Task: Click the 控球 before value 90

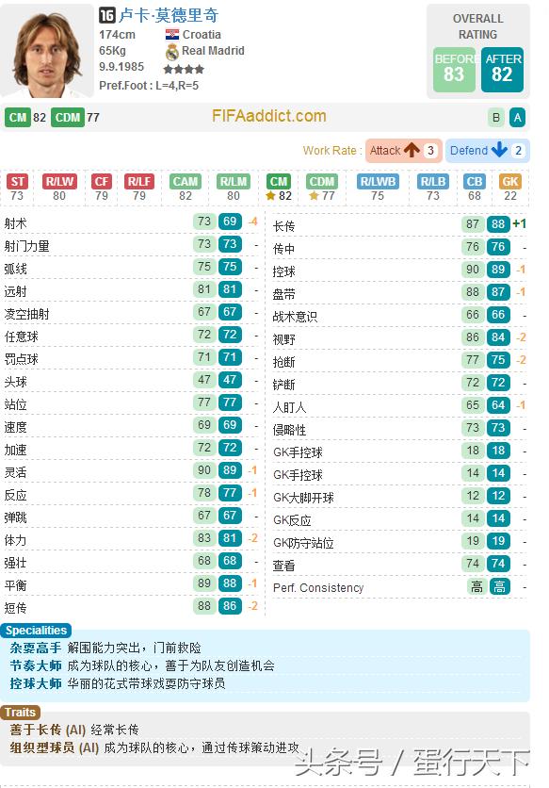Action: (x=472, y=269)
